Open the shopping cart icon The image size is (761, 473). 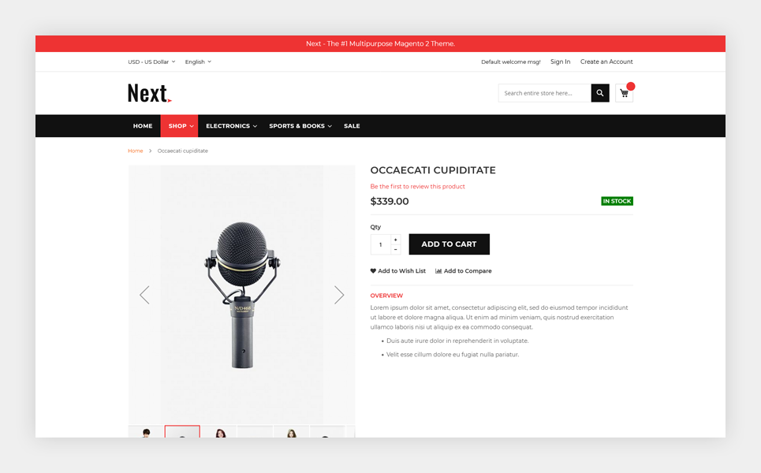624,93
